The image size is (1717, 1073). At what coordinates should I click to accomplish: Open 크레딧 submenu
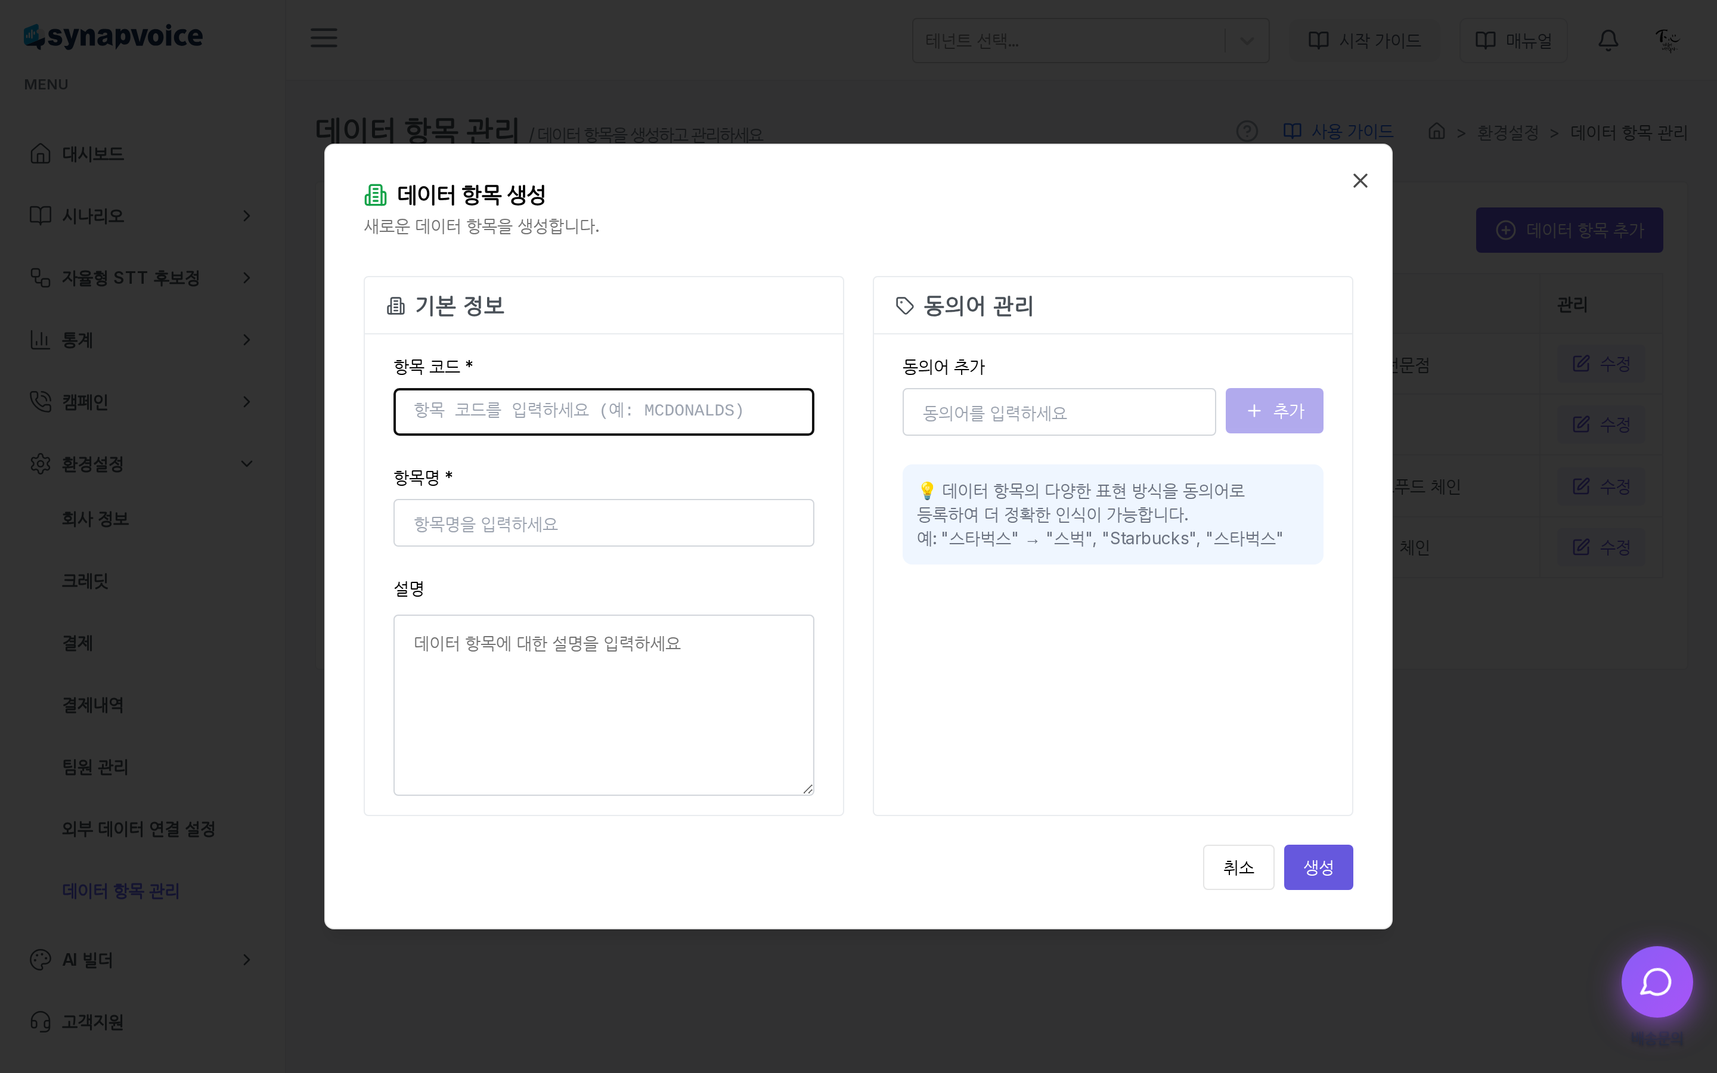[x=85, y=581]
